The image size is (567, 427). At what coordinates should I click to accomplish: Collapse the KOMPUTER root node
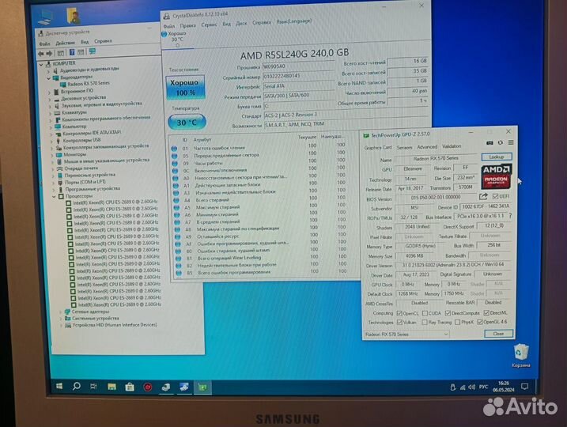[x=41, y=64]
